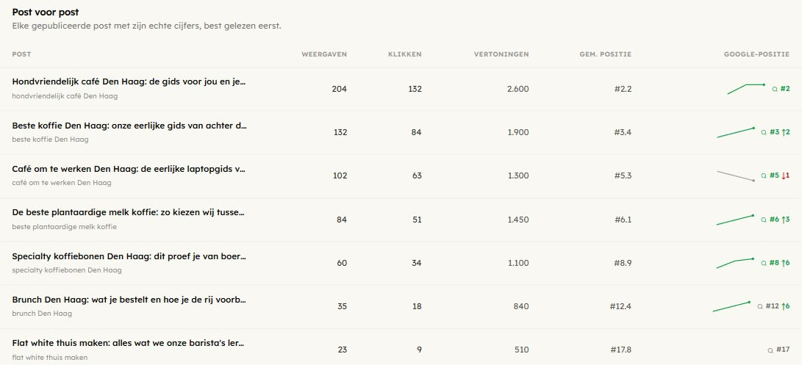This screenshot has width=802, height=365.
Task: Click the search icon beside #8 ranking
Action: tap(764, 263)
